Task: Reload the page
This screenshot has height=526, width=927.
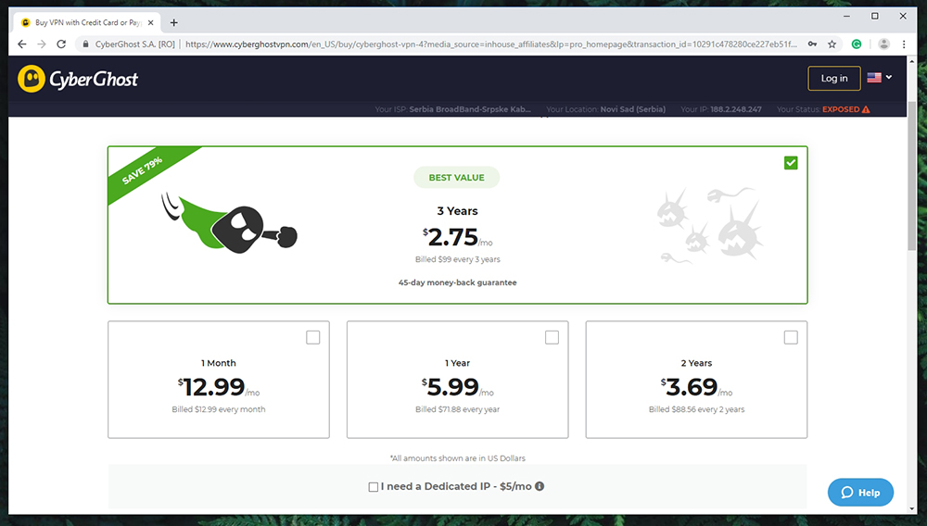Action: (61, 44)
